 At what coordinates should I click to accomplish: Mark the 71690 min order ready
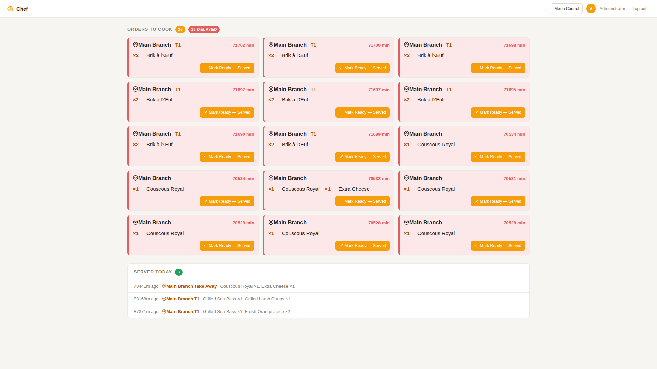[227, 157]
